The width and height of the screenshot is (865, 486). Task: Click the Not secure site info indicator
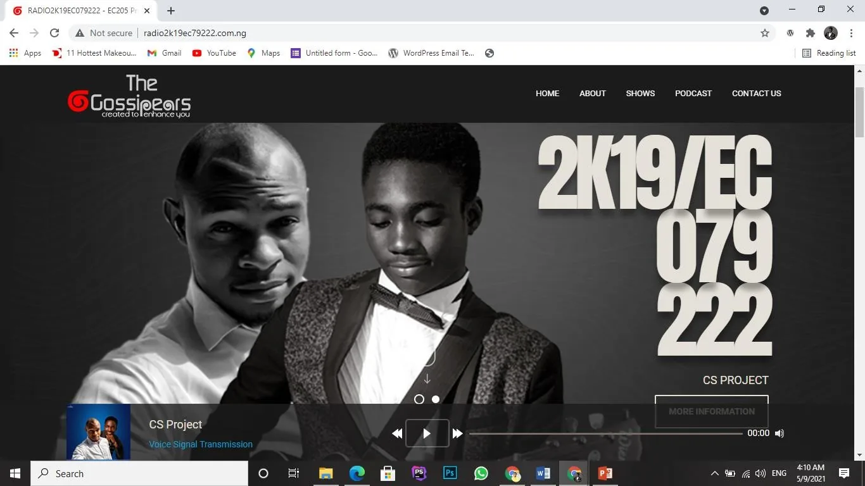point(104,33)
